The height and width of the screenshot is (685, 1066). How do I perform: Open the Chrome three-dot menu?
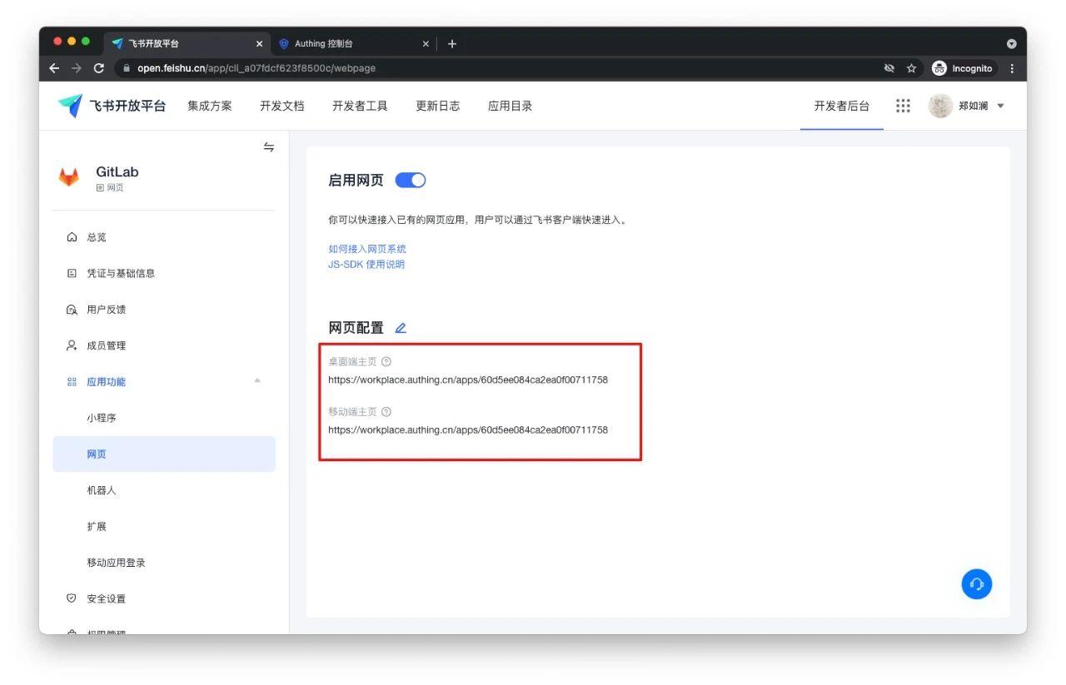tap(1012, 68)
